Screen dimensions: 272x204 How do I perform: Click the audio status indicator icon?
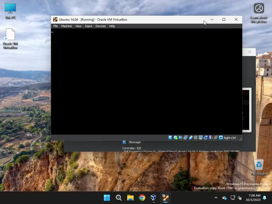pos(180,138)
